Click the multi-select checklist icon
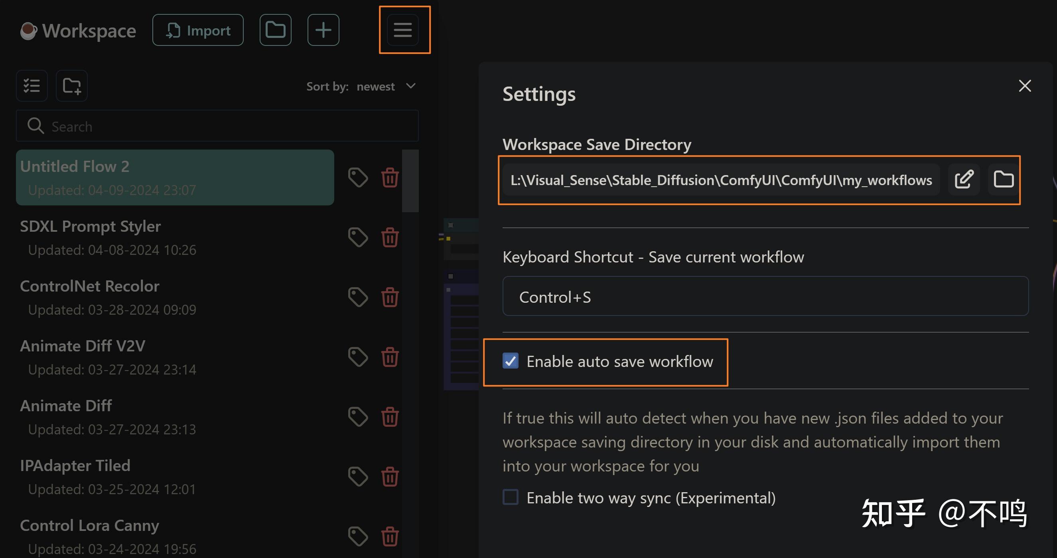Screen dimensions: 1057x558 pyautogui.click(x=32, y=85)
